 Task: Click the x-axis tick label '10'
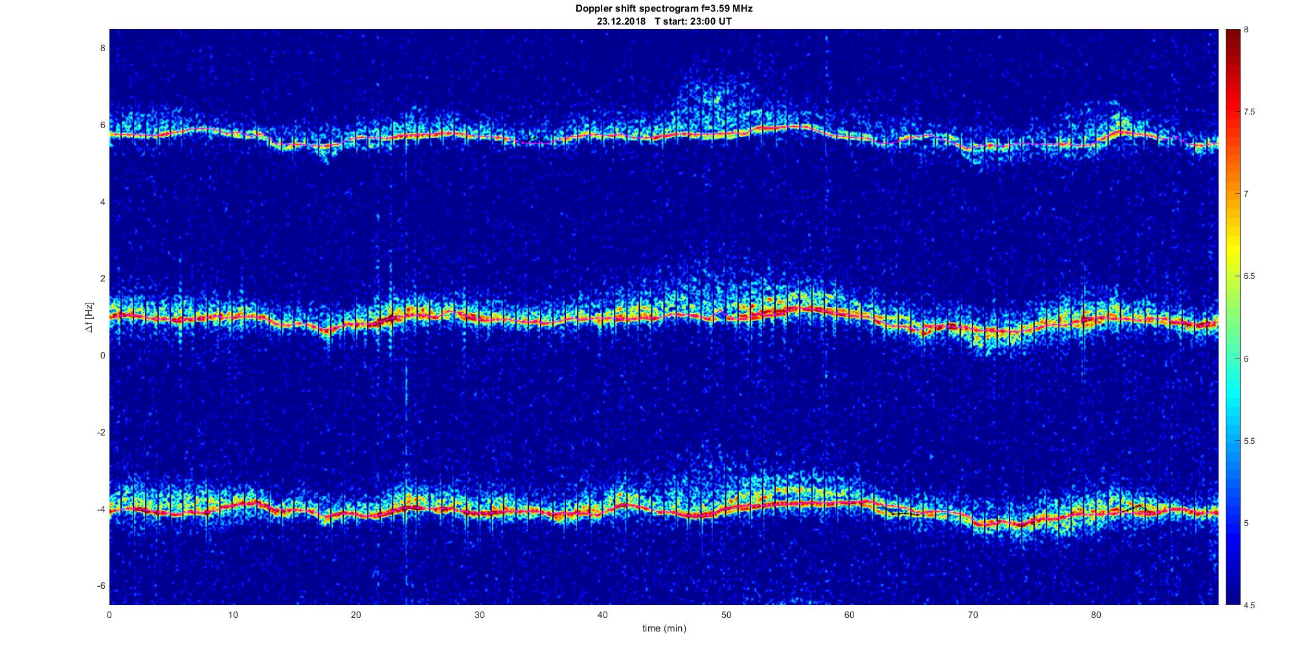pos(232,615)
